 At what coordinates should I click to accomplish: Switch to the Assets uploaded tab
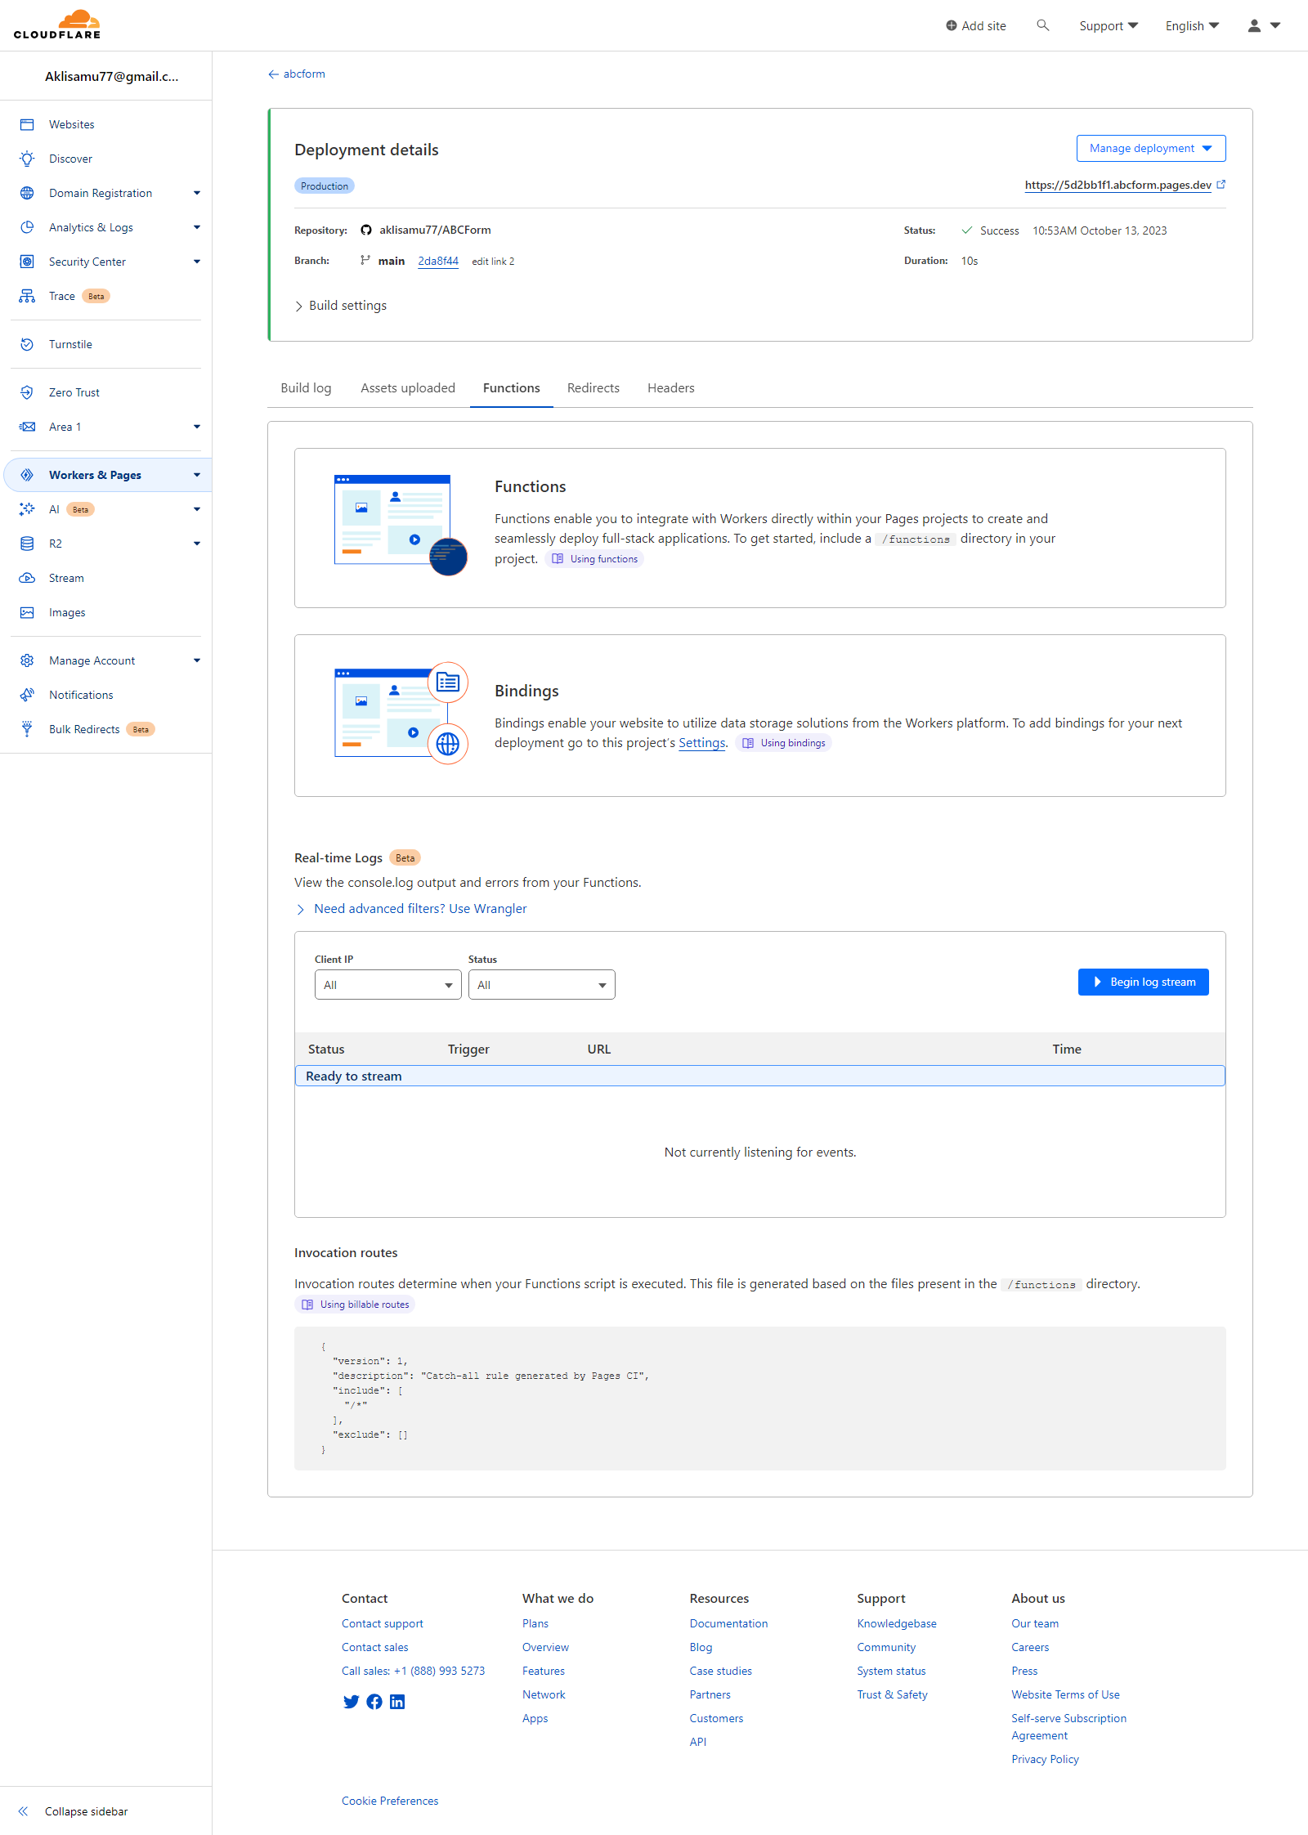pos(408,388)
